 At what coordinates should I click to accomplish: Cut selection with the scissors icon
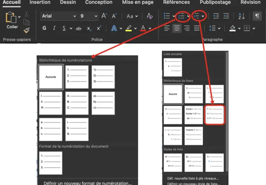pyautogui.click(x=26, y=14)
